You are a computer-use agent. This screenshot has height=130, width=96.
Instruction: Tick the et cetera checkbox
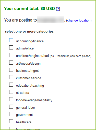[11, 92]
